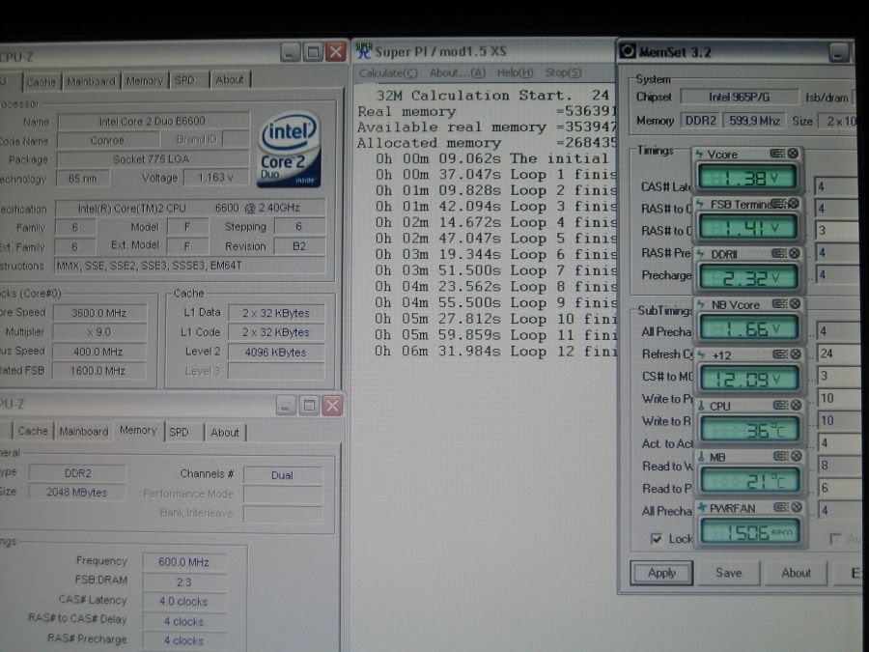Open settings on the NB Vcore gadget
The width and height of the screenshot is (869, 652).
click(780, 304)
